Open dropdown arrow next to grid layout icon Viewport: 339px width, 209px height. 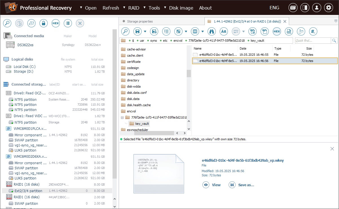[x=186, y=31]
